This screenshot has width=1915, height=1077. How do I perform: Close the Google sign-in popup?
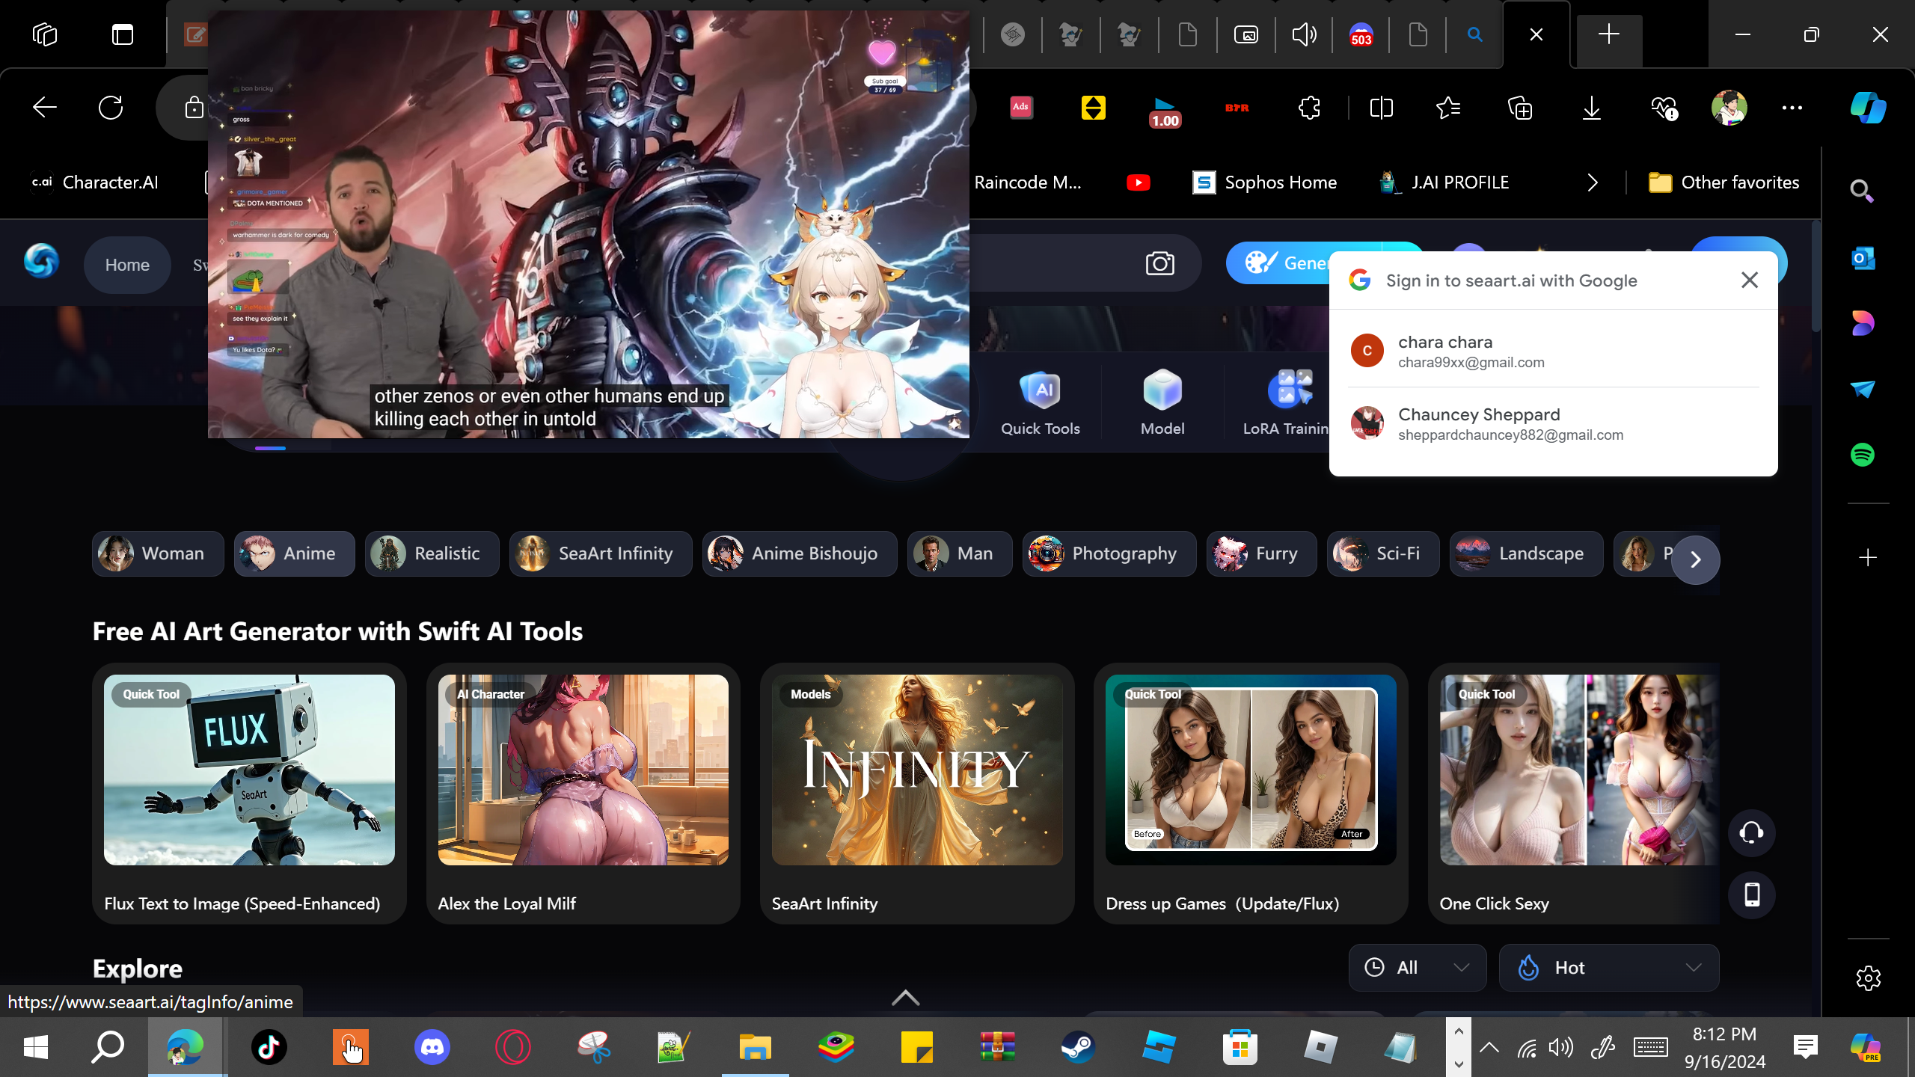click(x=1749, y=280)
